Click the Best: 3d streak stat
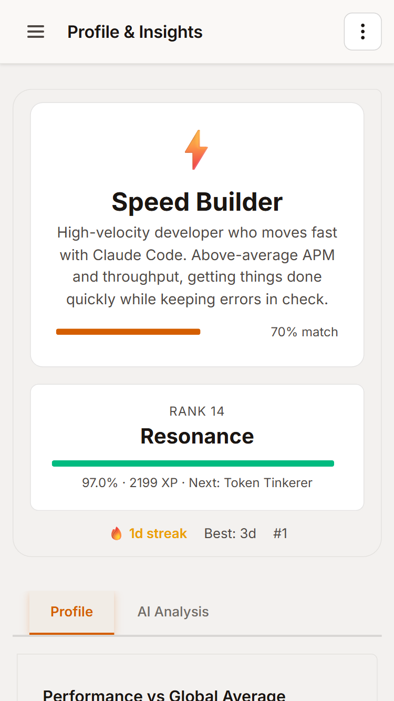This screenshot has height=701, width=394. (x=230, y=533)
